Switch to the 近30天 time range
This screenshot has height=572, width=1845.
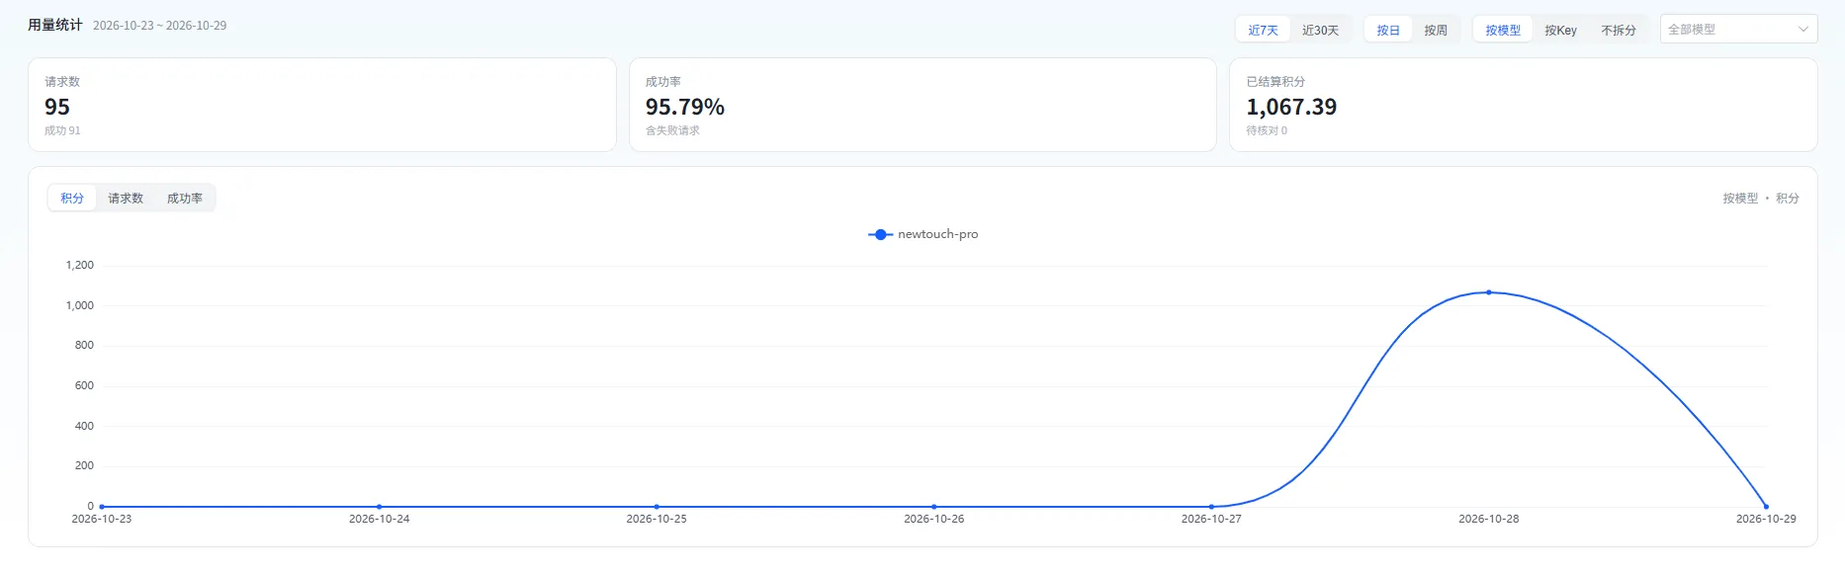(1320, 31)
